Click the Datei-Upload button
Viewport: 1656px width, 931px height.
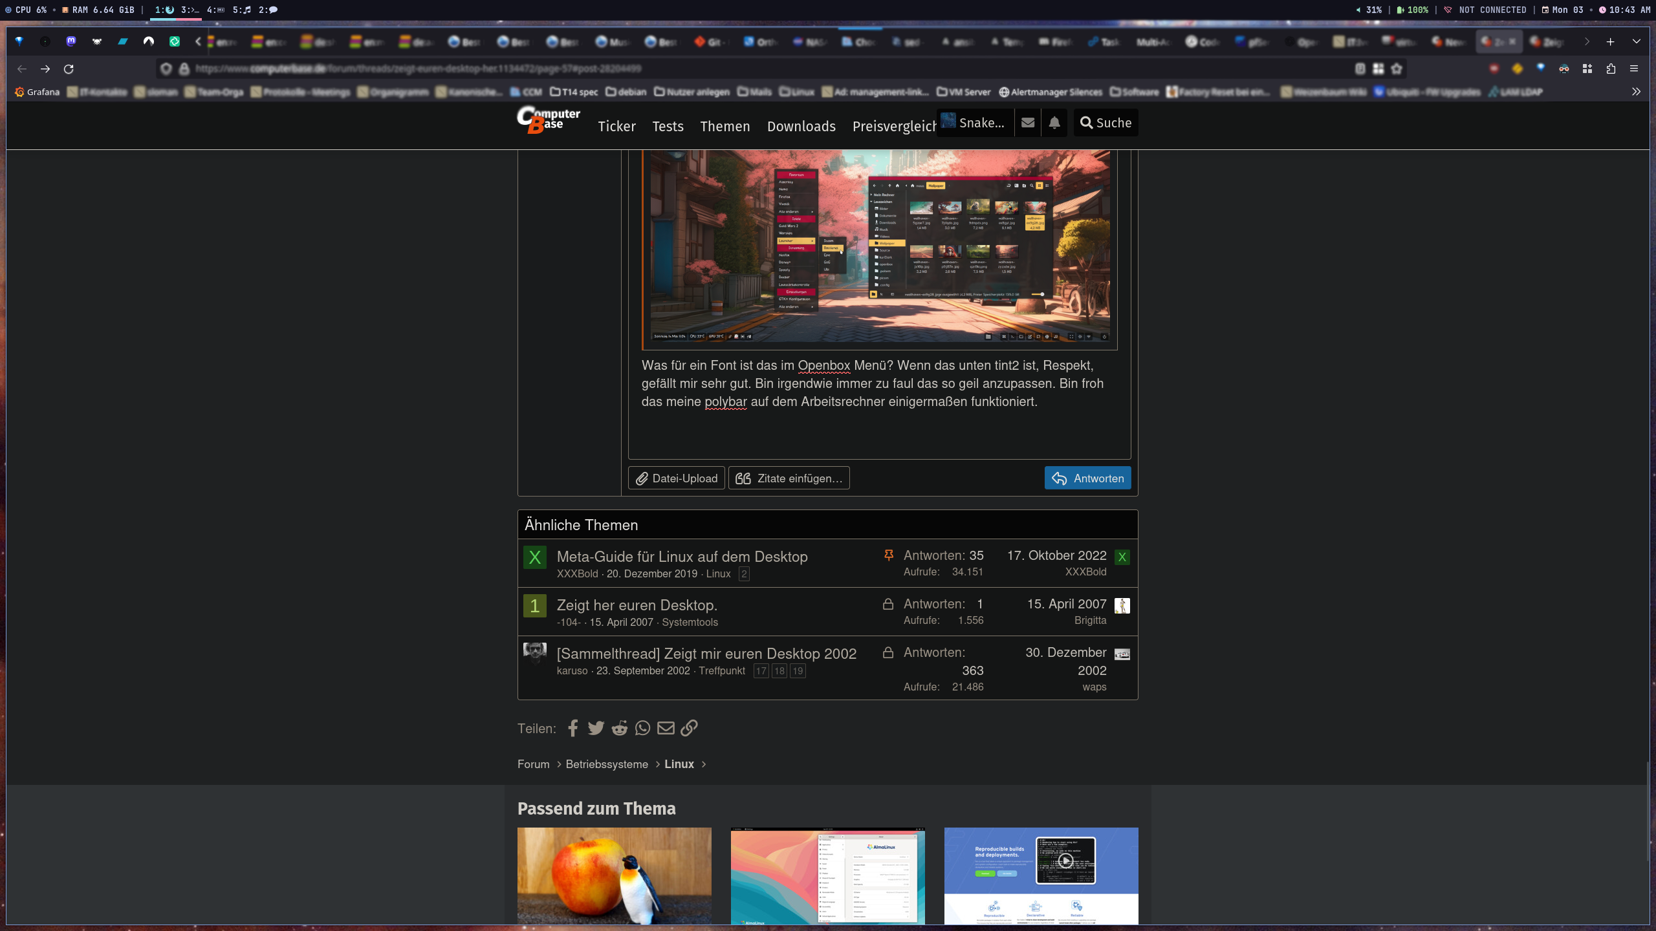tap(677, 478)
